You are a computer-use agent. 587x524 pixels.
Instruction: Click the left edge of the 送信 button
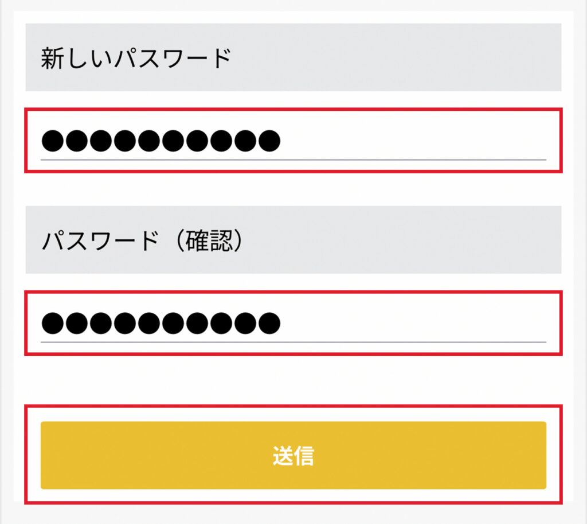[48, 455]
